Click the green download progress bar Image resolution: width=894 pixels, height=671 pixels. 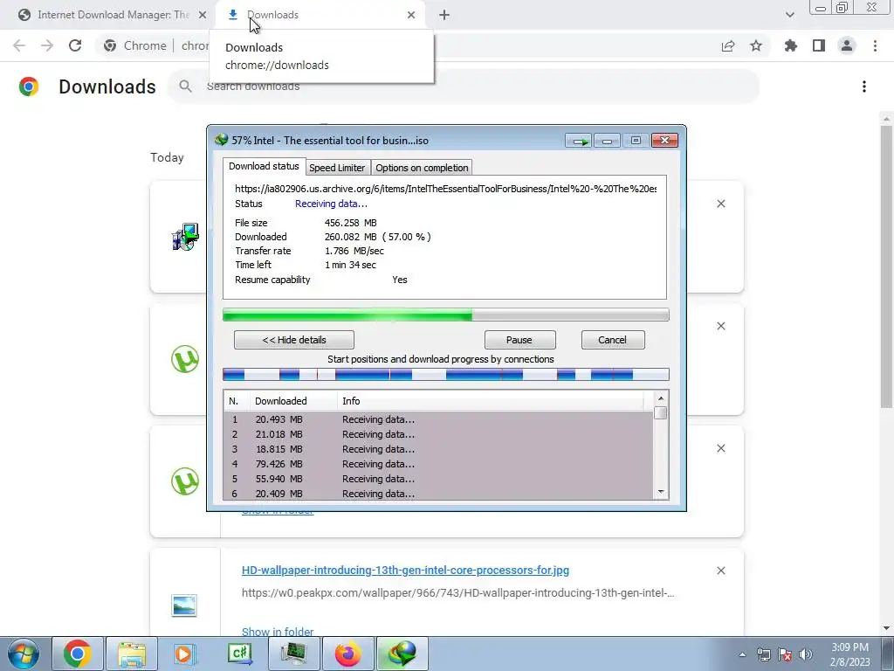coord(446,315)
